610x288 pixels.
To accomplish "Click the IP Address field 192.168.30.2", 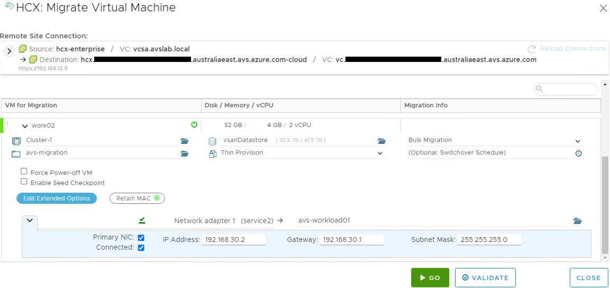I will pyautogui.click(x=234, y=240).
